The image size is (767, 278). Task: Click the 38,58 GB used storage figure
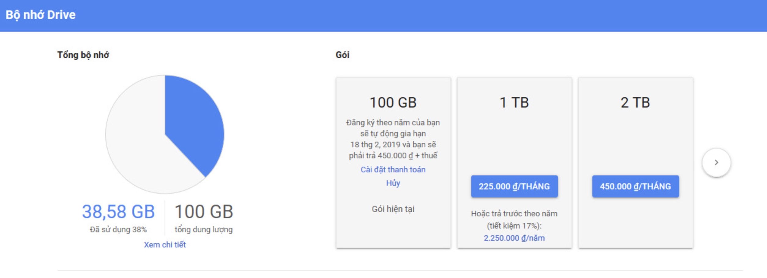coord(118,211)
